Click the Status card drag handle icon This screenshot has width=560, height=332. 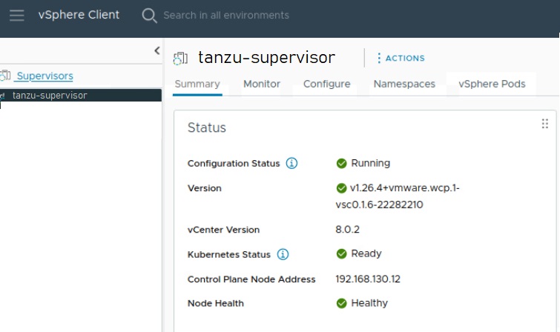pos(545,124)
